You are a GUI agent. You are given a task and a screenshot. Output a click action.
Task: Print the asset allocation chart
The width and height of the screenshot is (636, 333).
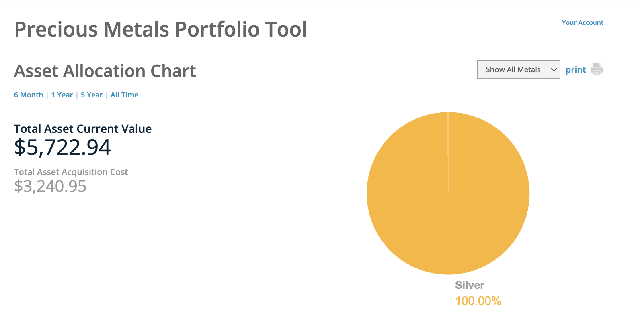(x=575, y=69)
